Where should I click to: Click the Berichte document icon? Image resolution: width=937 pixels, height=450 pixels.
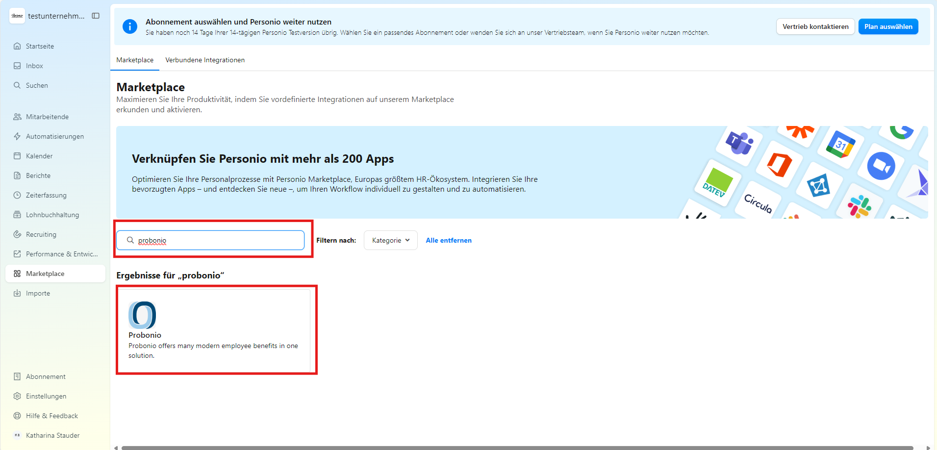click(17, 175)
